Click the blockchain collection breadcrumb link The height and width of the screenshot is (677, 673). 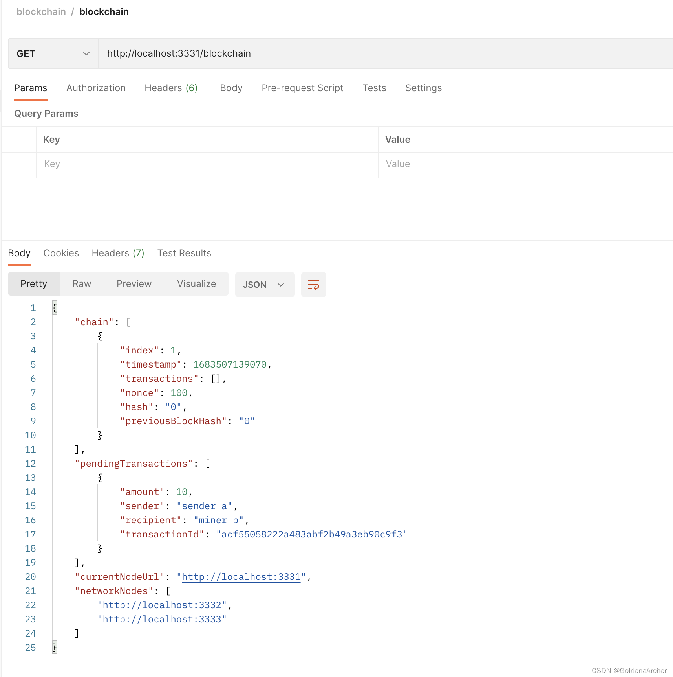click(41, 12)
